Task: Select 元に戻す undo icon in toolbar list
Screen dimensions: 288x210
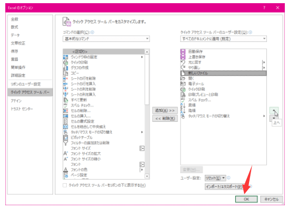Action: click(183, 62)
